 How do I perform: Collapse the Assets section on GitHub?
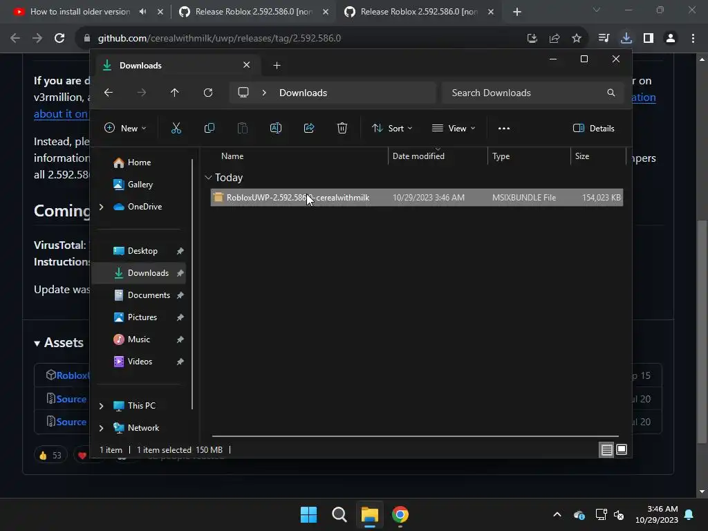[59, 343]
